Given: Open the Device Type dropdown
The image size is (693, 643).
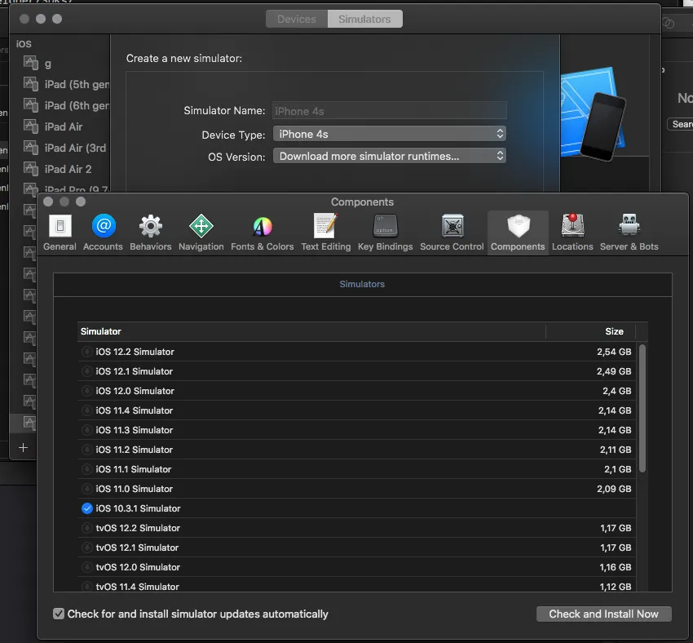Looking at the screenshot, I should tap(390, 134).
